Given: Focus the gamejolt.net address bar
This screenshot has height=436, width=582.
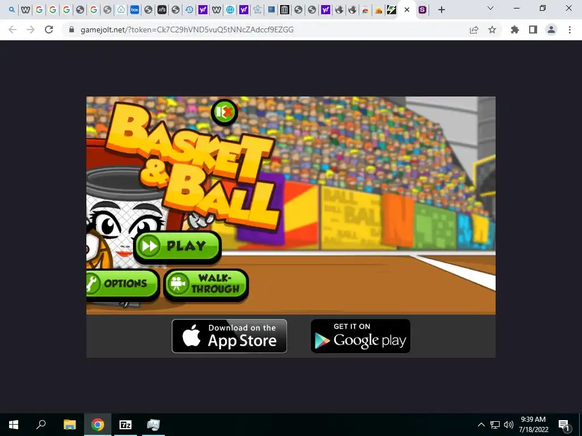Looking at the screenshot, I should pos(187,30).
